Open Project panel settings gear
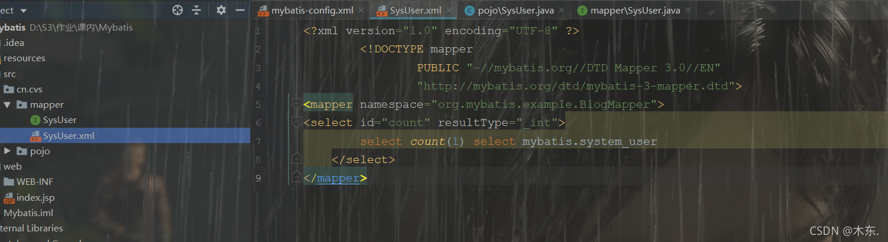The image size is (888, 242). [x=221, y=10]
